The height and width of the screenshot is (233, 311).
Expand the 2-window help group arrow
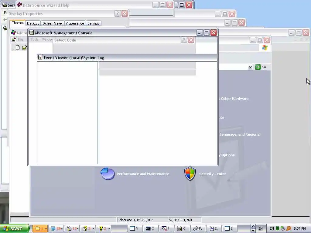point(109,229)
